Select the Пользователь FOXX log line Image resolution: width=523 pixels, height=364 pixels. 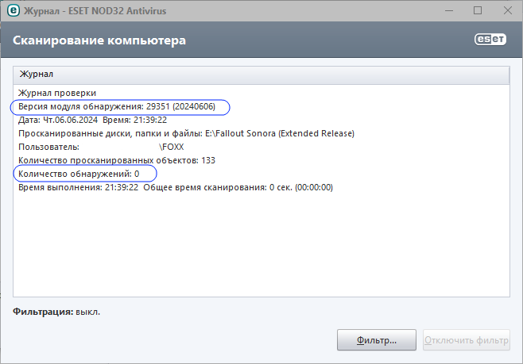click(101, 147)
